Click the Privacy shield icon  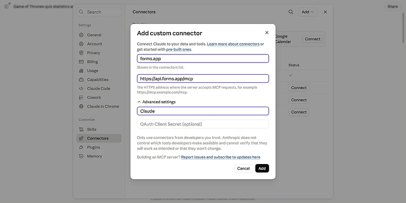click(81, 53)
